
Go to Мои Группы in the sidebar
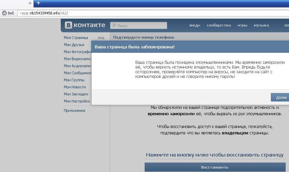pyautogui.click(x=74, y=80)
